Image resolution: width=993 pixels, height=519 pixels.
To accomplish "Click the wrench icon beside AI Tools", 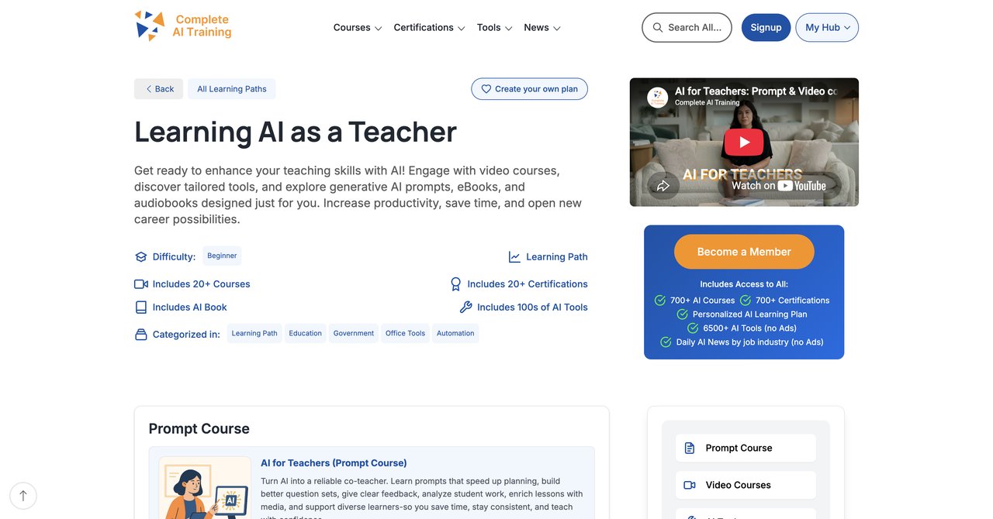I will [465, 308].
